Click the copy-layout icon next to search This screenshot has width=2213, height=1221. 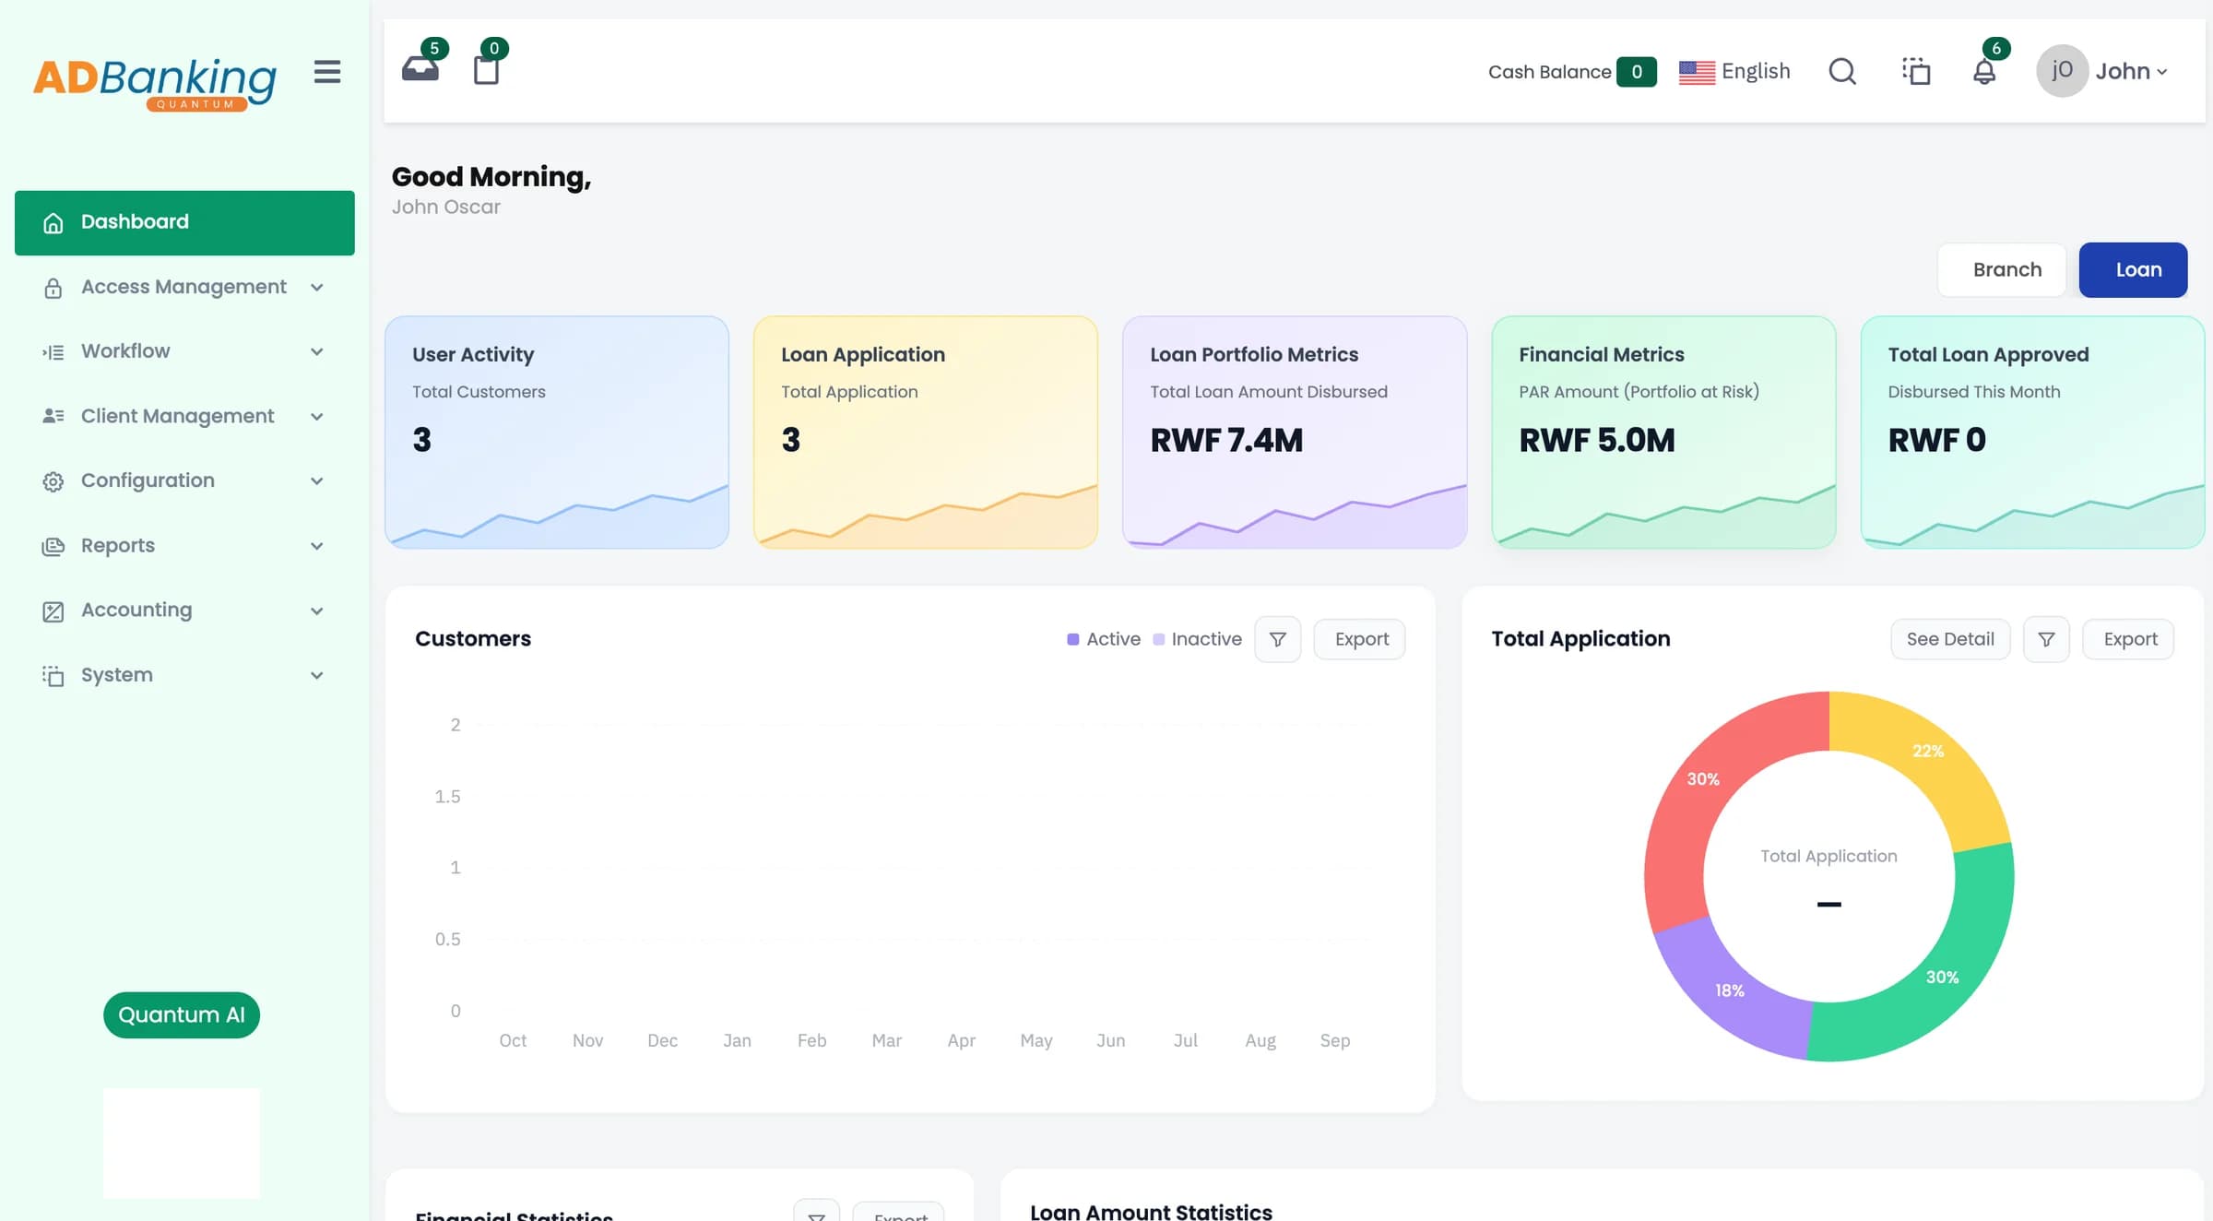pos(1916,71)
